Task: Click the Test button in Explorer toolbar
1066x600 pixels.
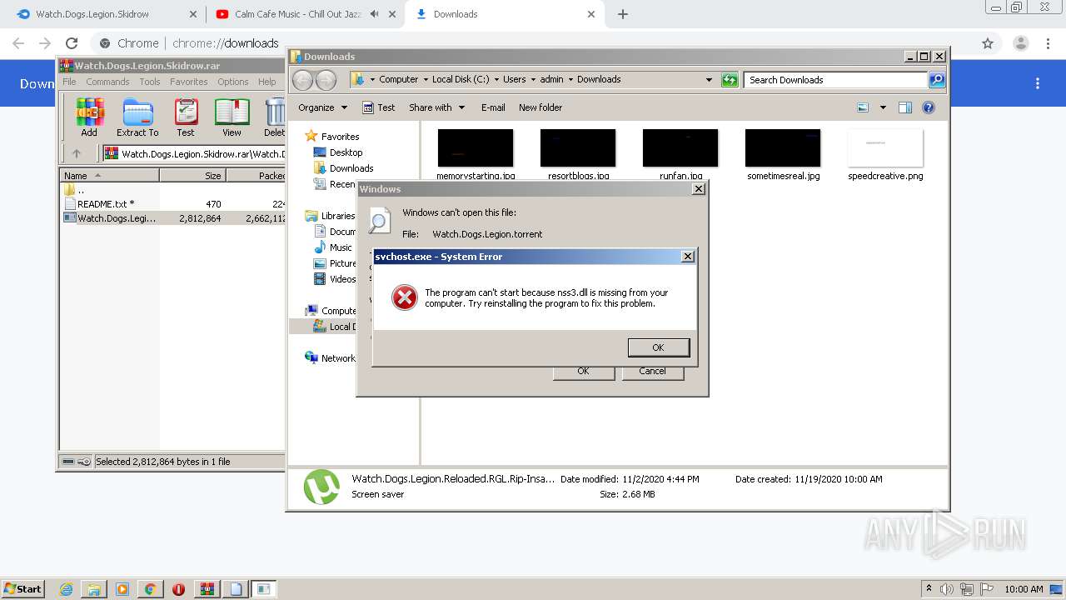Action: [378, 107]
